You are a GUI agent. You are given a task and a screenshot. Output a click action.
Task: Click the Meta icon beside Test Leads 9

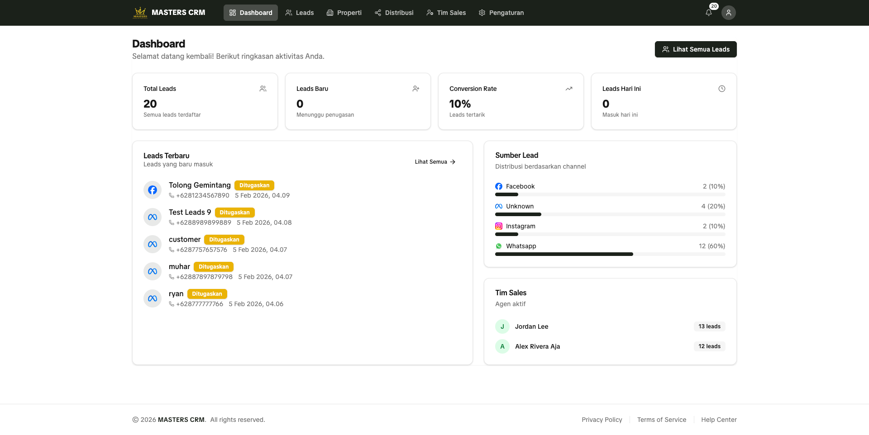153,217
